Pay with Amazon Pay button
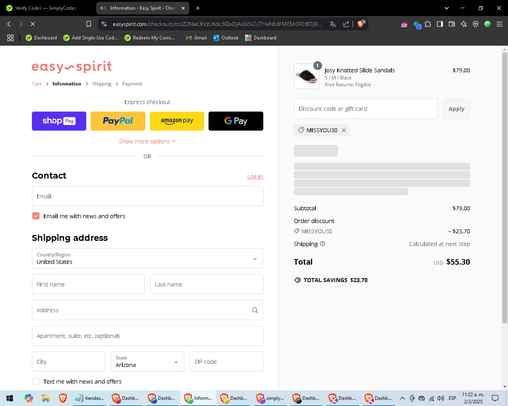The height and width of the screenshot is (406, 508). click(x=177, y=121)
